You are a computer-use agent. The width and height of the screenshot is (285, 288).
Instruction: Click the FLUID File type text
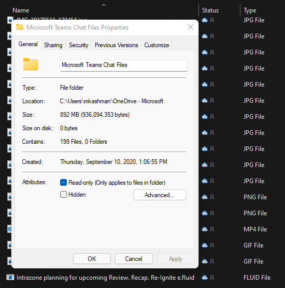[257, 278]
